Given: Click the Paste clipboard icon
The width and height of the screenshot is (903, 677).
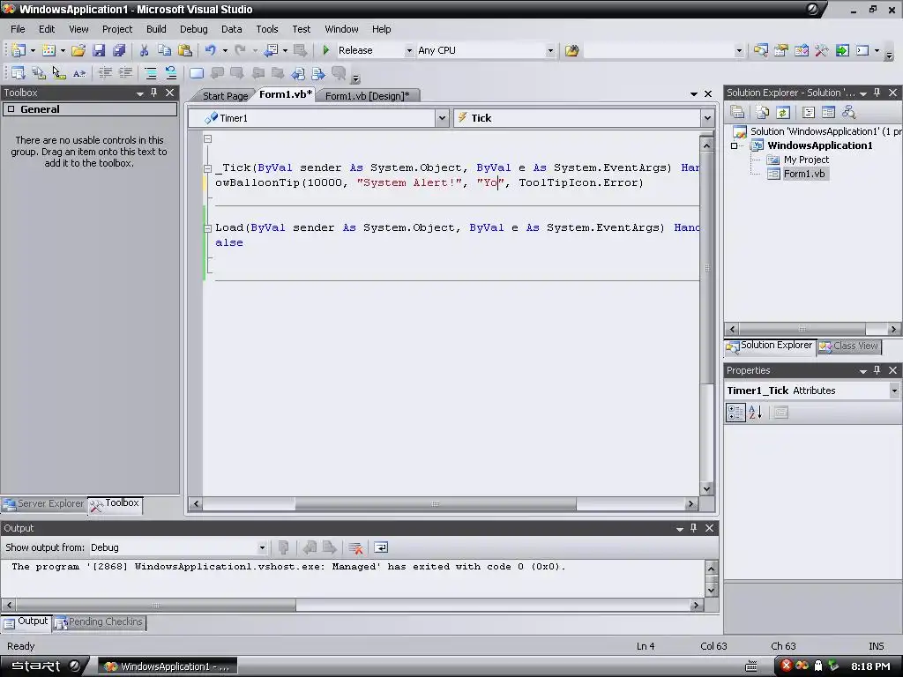Looking at the screenshot, I should (x=185, y=50).
